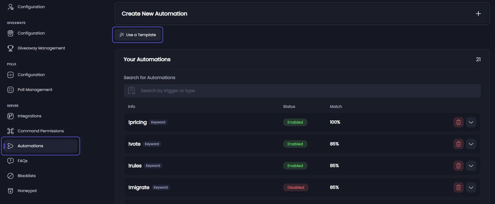The width and height of the screenshot is (495, 204).
Task: Delete the !vote automation via trash icon
Action: tap(458, 144)
